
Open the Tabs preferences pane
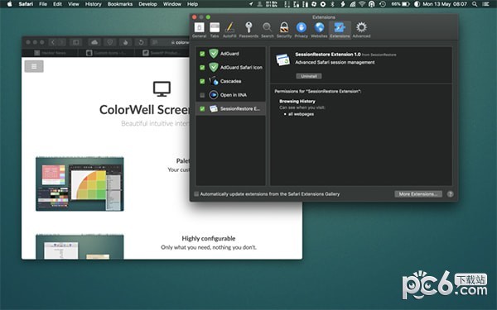215,31
